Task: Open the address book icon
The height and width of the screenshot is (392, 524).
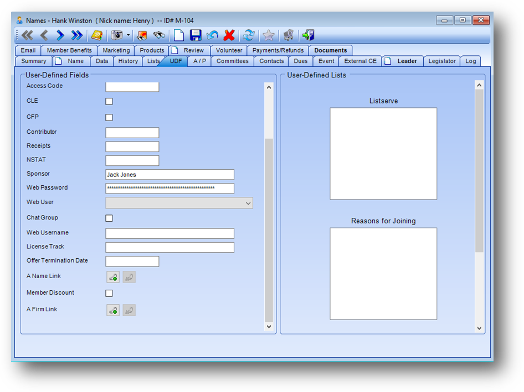Action: (97, 35)
